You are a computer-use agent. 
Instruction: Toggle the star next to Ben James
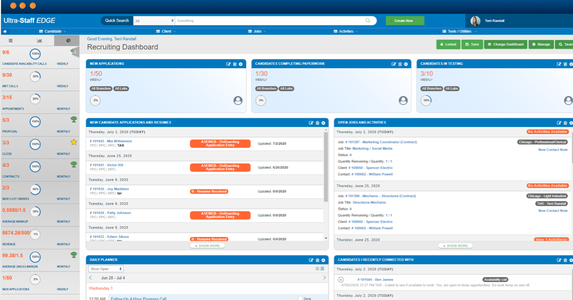[x=341, y=280]
